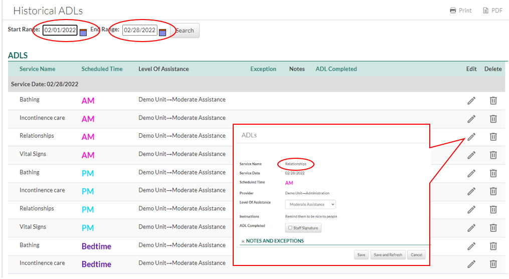The width and height of the screenshot is (509, 279).
Task: Click the Search button
Action: [x=185, y=31]
